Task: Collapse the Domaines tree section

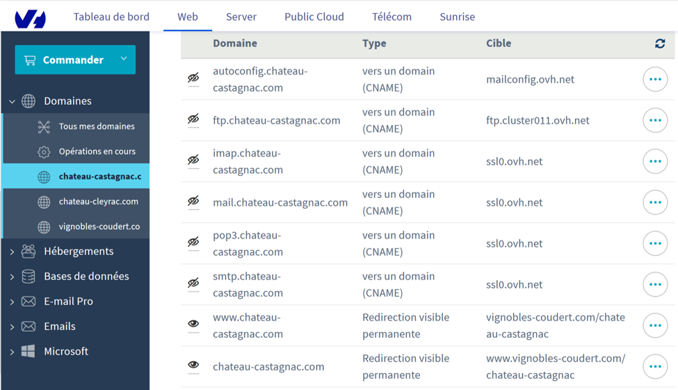Action: pyautogui.click(x=12, y=101)
